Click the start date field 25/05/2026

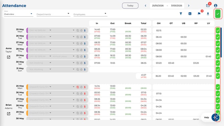click(x=158, y=6)
